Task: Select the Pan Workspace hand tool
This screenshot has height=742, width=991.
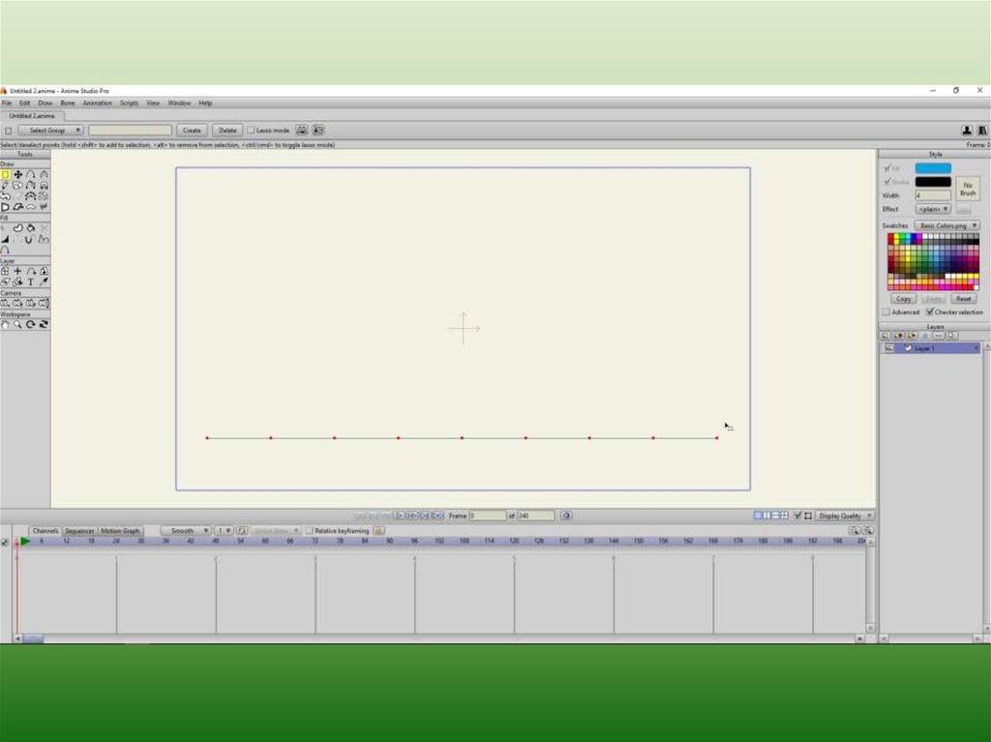Action: (x=6, y=324)
